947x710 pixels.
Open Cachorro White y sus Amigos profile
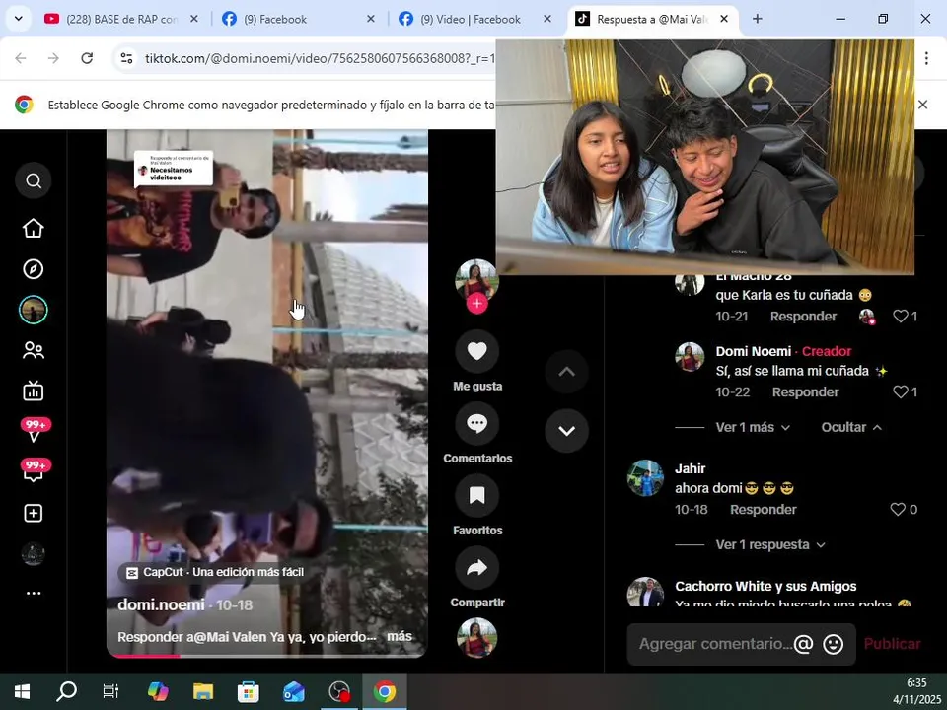click(765, 586)
